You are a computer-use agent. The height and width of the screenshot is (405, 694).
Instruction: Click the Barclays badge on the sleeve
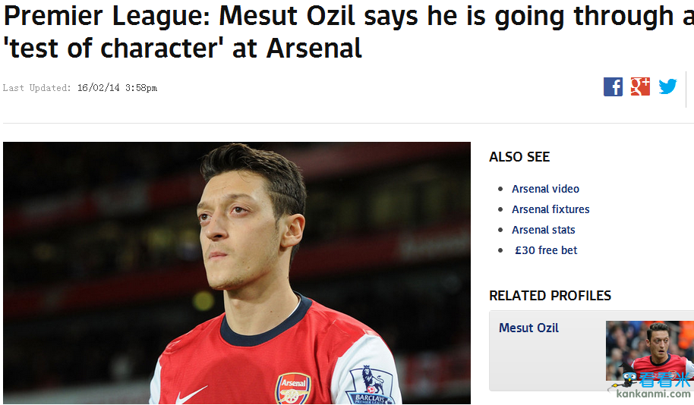pos(370,386)
